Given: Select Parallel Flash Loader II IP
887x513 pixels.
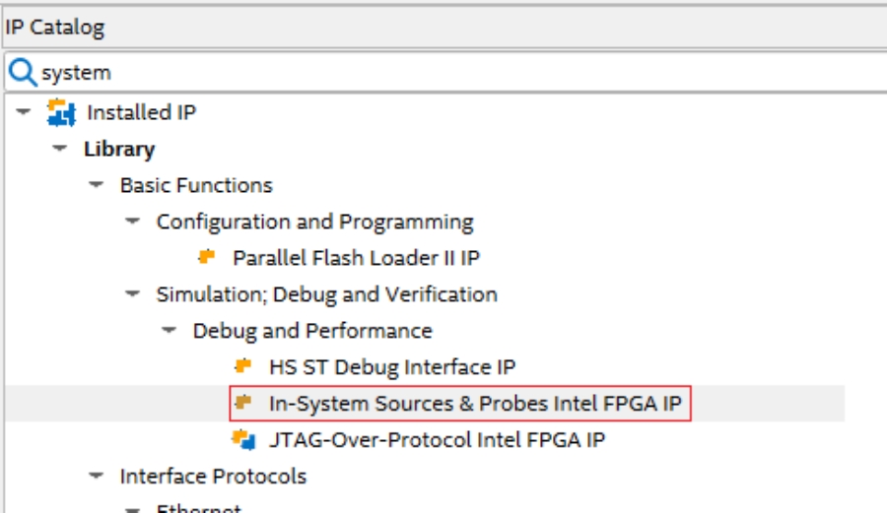Looking at the screenshot, I should [356, 258].
